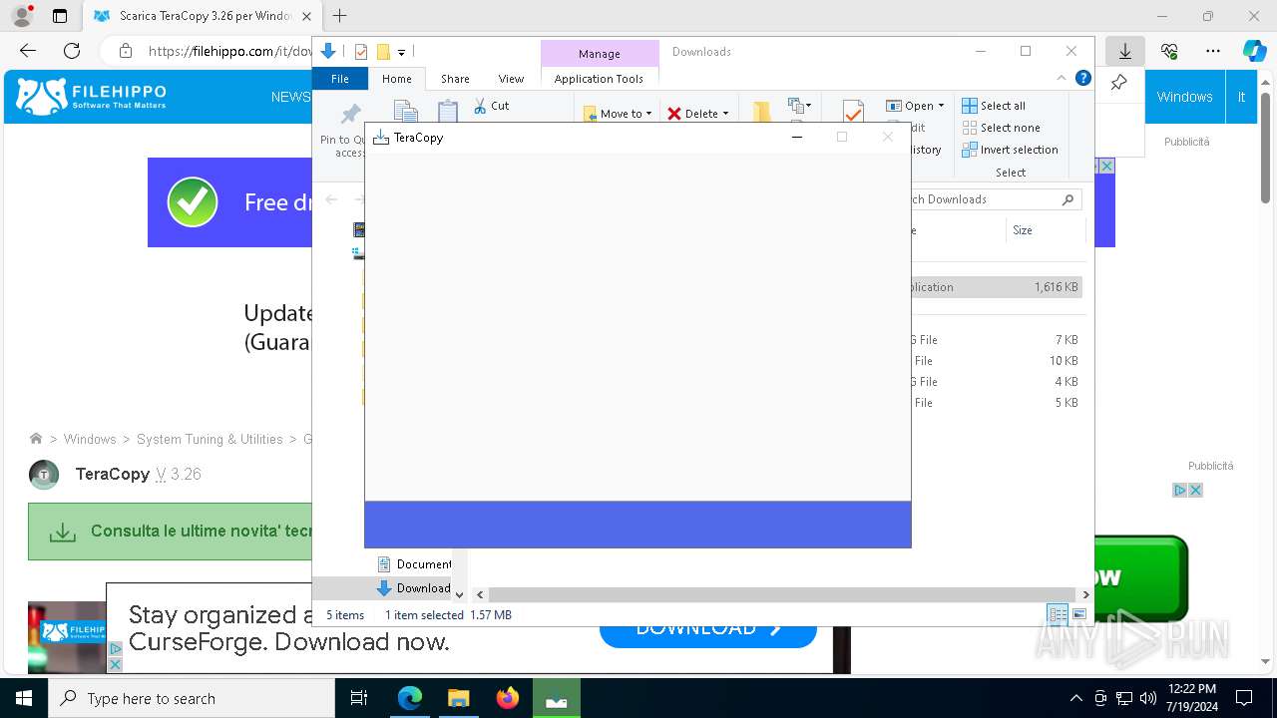Viewport: 1277px width, 718px height.
Task: Open Customize Quick Access Toolbar dropdown arrow
Action: (401, 52)
